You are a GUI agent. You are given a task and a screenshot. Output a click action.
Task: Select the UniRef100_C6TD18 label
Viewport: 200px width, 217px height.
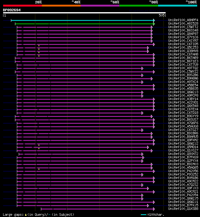tap(183, 113)
